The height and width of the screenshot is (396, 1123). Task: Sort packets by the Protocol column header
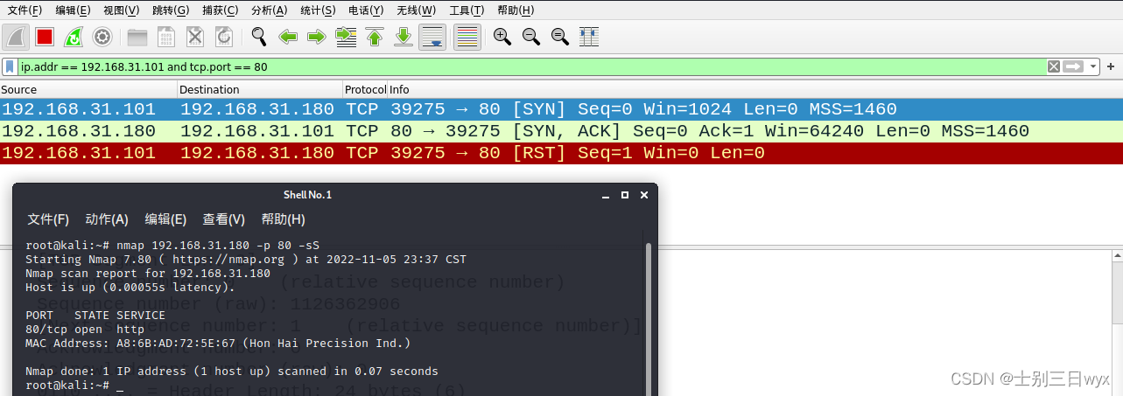pos(365,89)
